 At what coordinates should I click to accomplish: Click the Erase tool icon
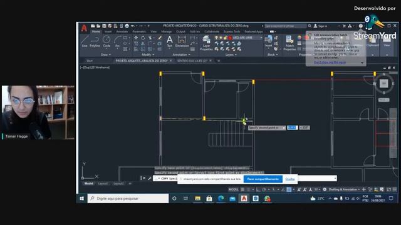coord(160,37)
